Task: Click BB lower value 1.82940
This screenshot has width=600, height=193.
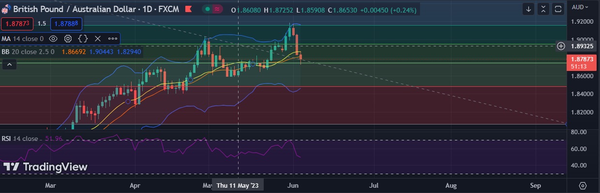Action: point(130,51)
